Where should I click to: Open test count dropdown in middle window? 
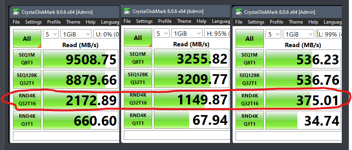click(162, 33)
